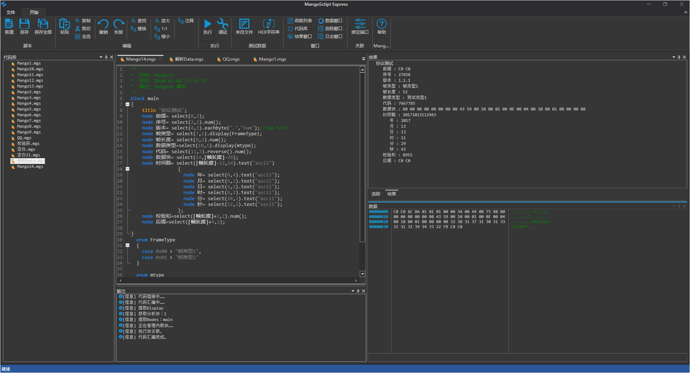Click the editor vertical scrollbar down arrow
The height and width of the screenshot is (373, 690).
tap(363, 274)
